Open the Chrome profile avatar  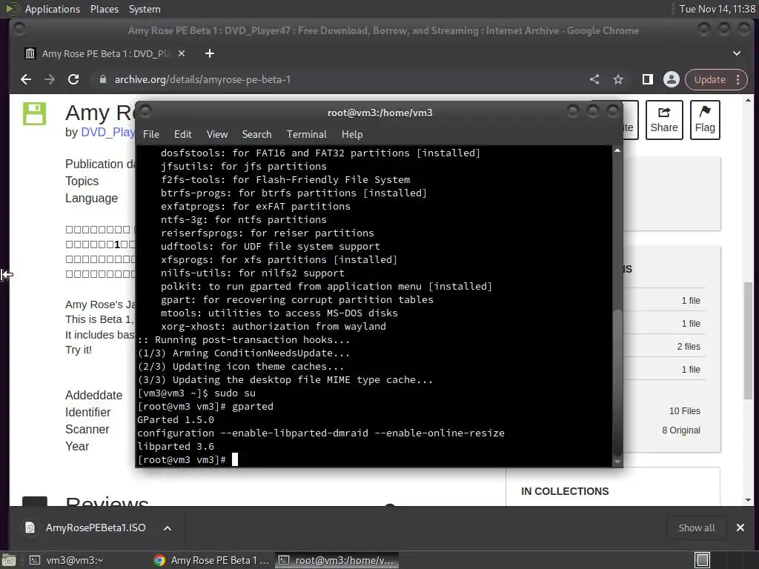point(672,79)
